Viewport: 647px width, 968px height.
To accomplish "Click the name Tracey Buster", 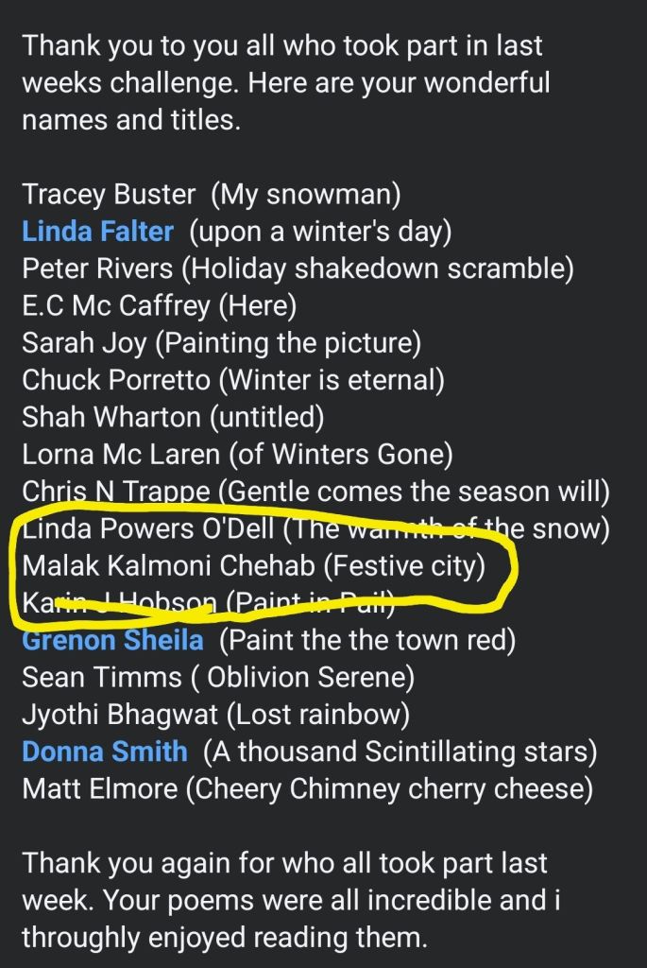I will coord(109,195).
